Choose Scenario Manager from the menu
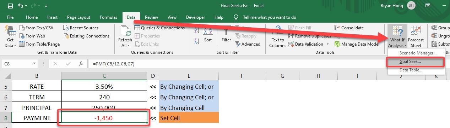Image resolution: width=450 pixels, height=128 pixels. (x=416, y=53)
